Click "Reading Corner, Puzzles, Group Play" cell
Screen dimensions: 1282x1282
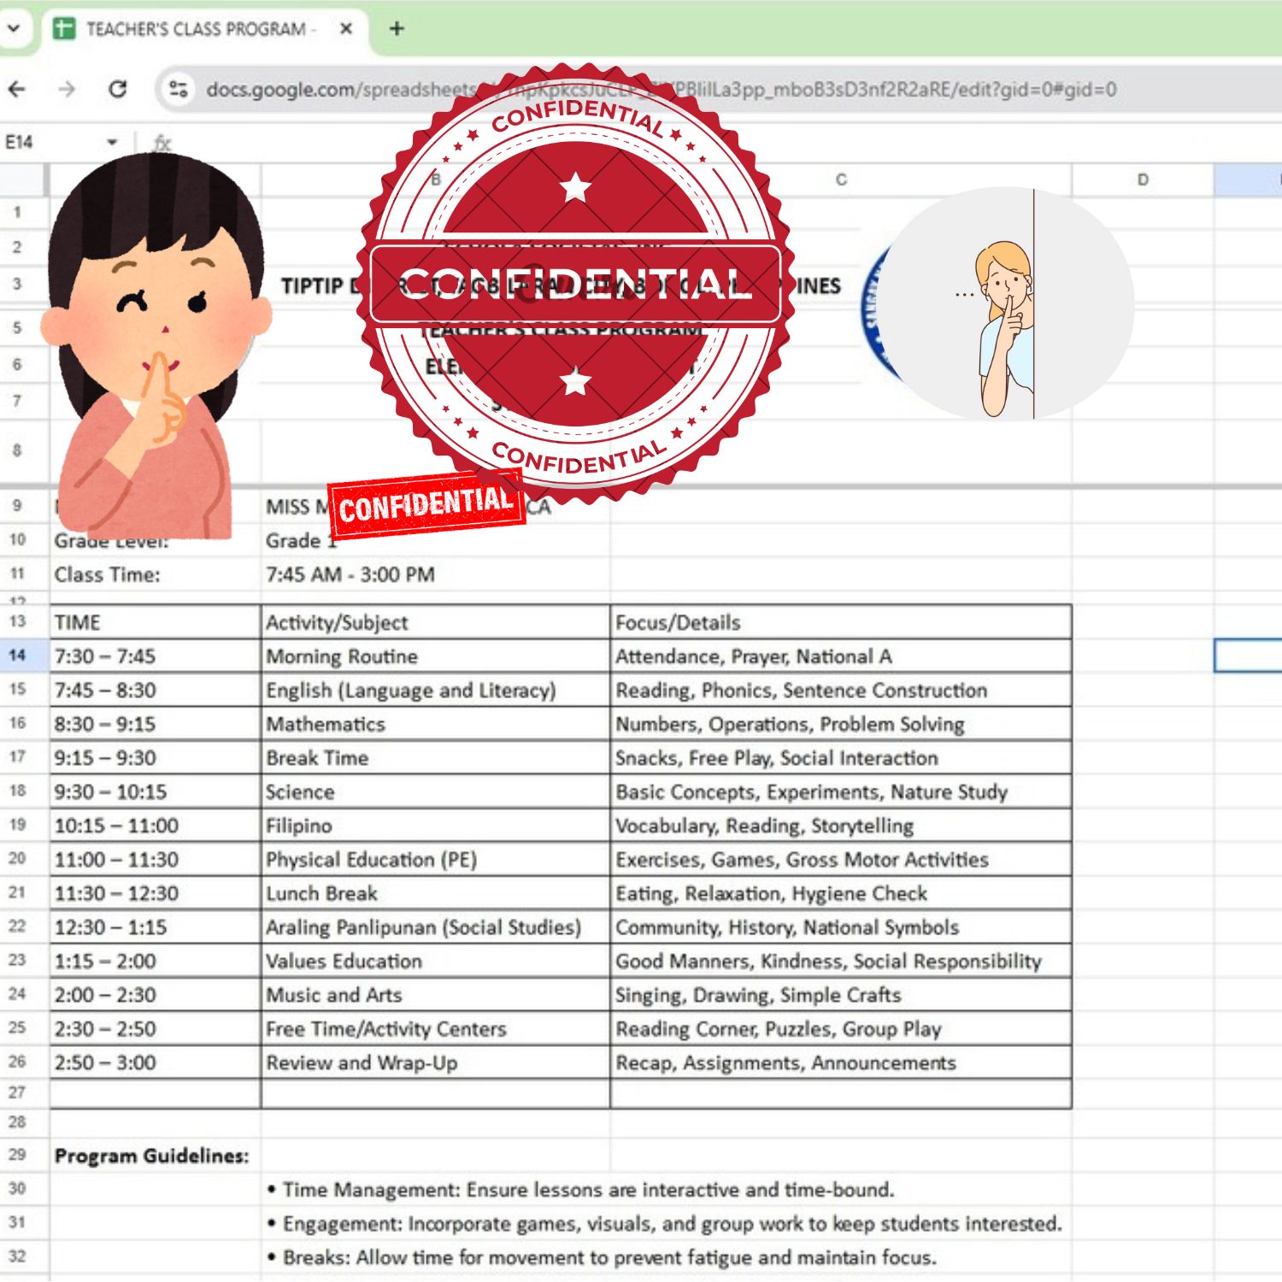tap(841, 1028)
